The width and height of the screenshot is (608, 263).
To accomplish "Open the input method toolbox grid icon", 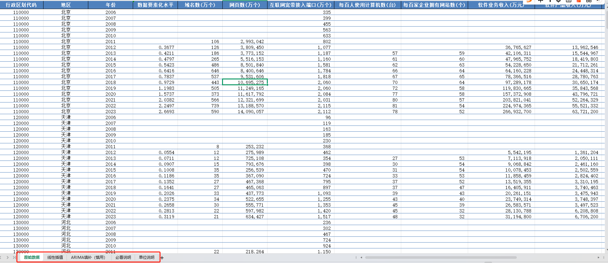I will [589, 1].
